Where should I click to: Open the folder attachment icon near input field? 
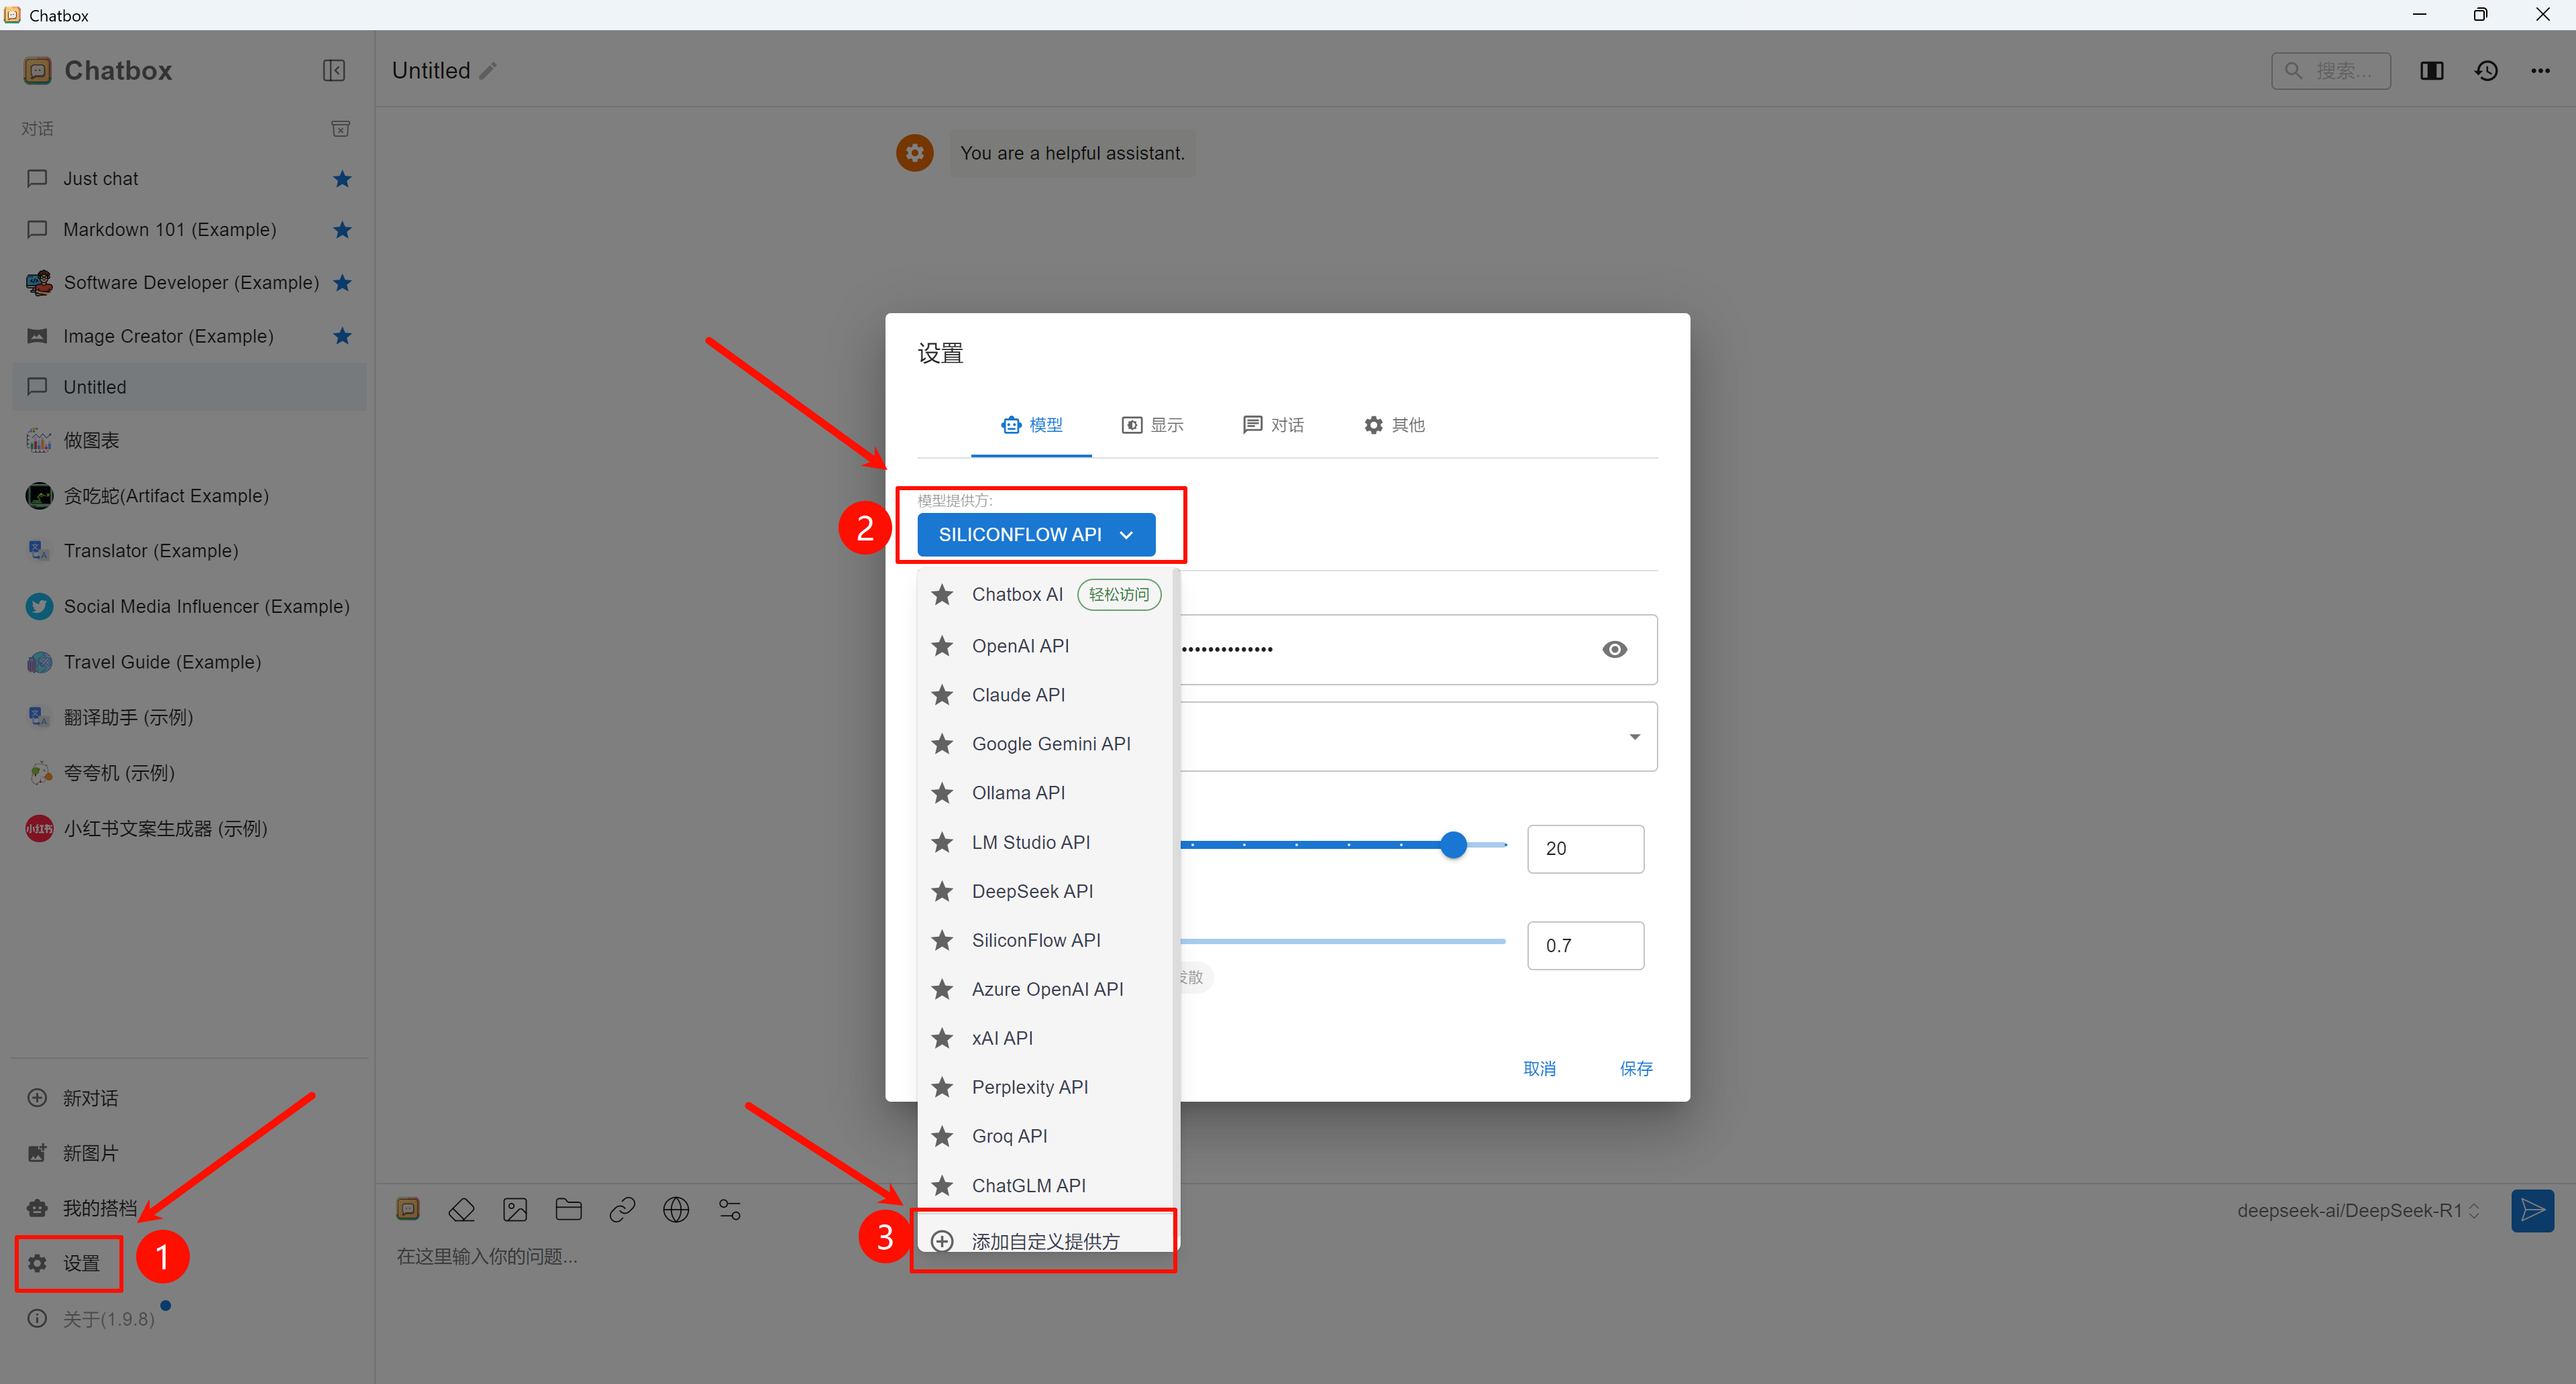pos(569,1209)
